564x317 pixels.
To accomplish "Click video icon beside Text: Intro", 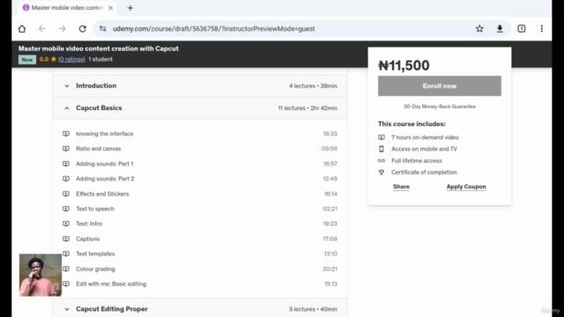I will (x=66, y=224).
